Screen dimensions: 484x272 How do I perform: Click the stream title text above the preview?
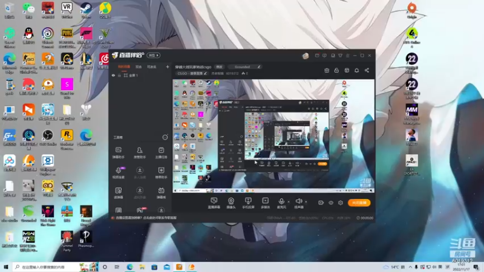pyautogui.click(x=193, y=66)
